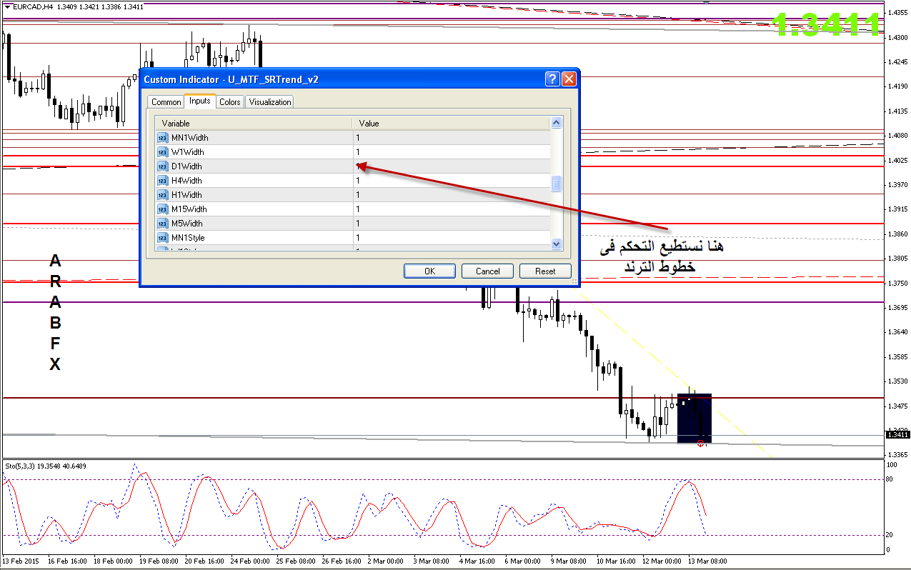This screenshot has height=570, width=911.
Task: Close the Custom Indicator dialog
Action: tap(569, 79)
